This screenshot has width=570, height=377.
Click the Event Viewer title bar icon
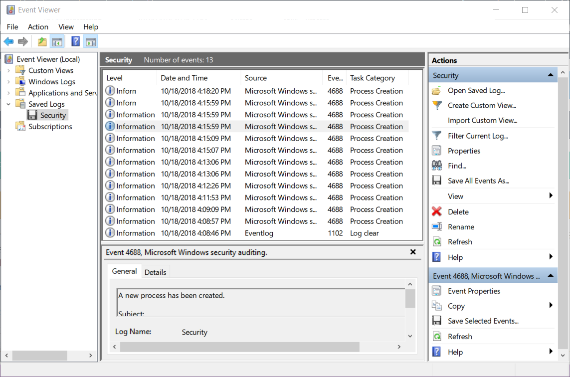click(x=10, y=10)
